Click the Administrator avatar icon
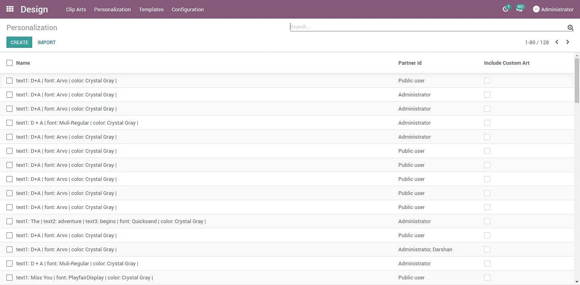580x285 pixels. tap(536, 9)
